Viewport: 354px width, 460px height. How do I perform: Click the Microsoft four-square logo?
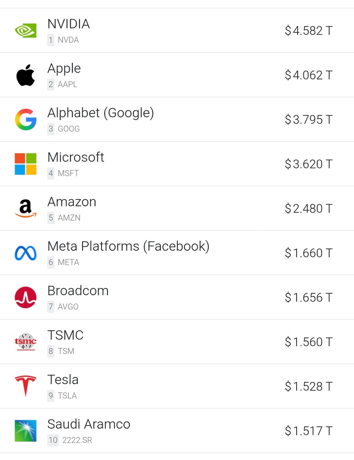coord(26,164)
